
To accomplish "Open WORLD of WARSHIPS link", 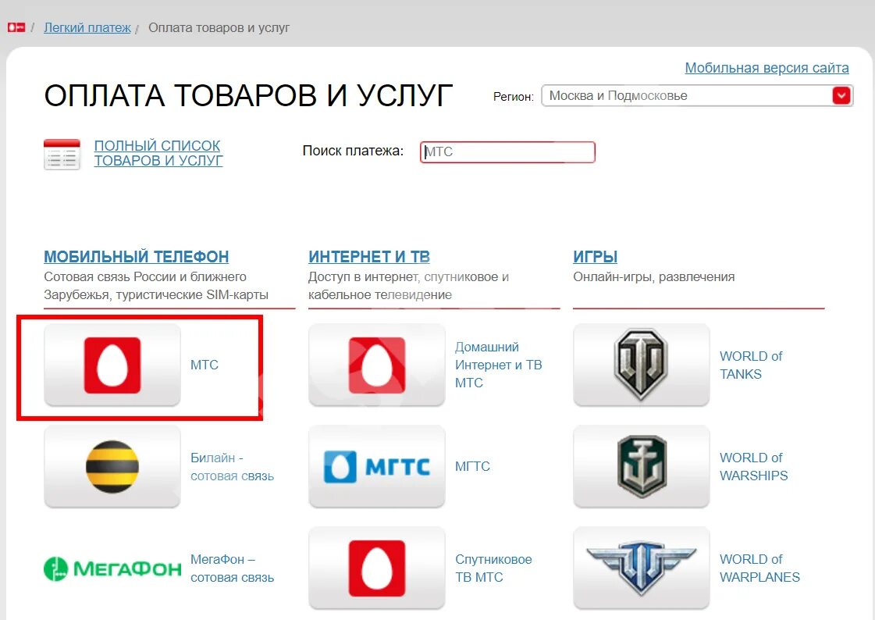I will pyautogui.click(x=754, y=466).
